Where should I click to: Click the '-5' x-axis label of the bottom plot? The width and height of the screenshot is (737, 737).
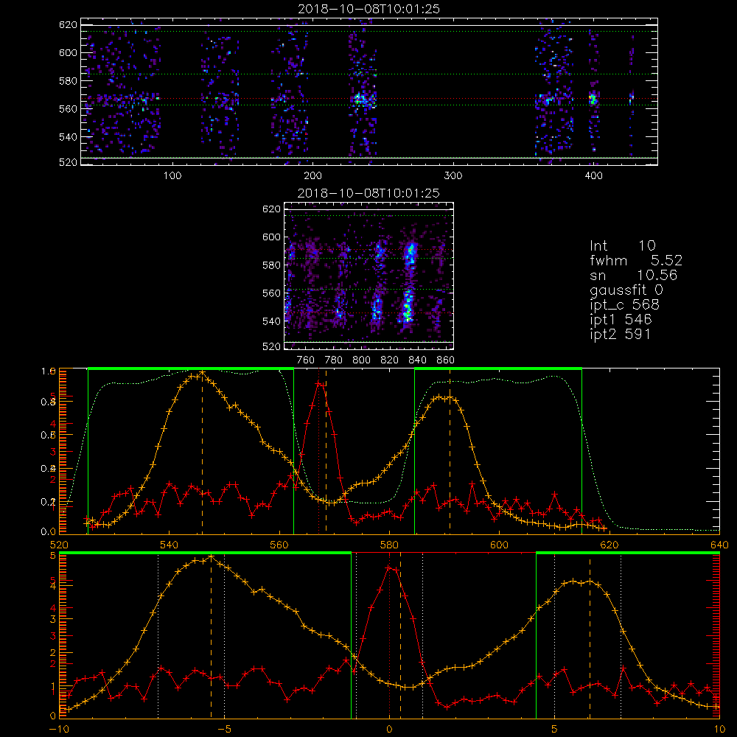click(225, 730)
